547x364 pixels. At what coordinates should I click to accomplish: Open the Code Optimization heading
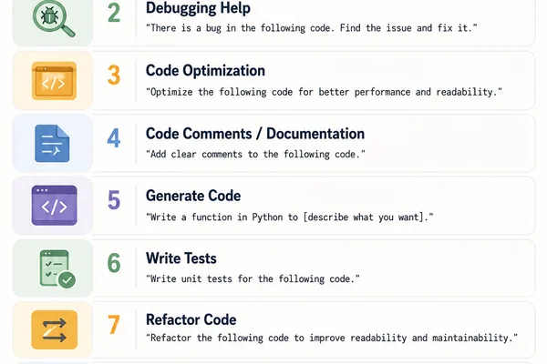point(205,71)
